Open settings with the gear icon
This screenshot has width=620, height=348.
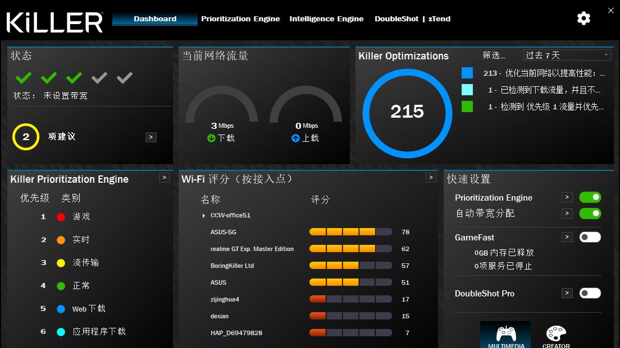(x=583, y=18)
